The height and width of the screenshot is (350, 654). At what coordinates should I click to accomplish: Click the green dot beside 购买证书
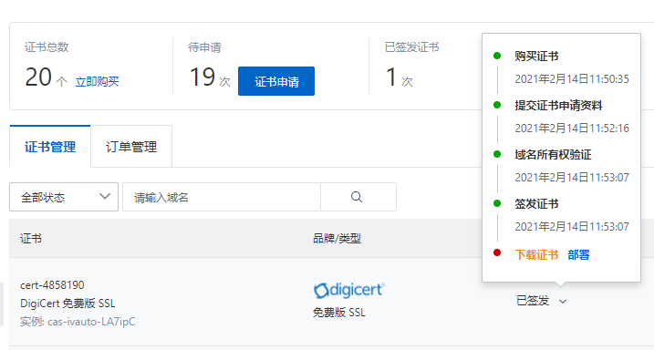(x=497, y=56)
